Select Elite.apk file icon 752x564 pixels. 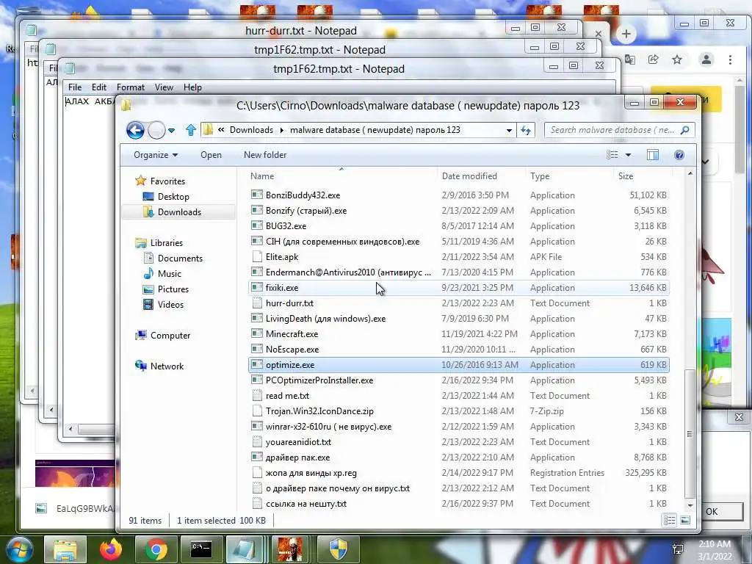click(257, 256)
